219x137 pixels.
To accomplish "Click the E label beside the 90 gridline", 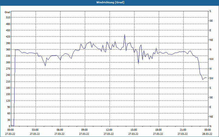I will pyautogui.click(x=210, y=107).
